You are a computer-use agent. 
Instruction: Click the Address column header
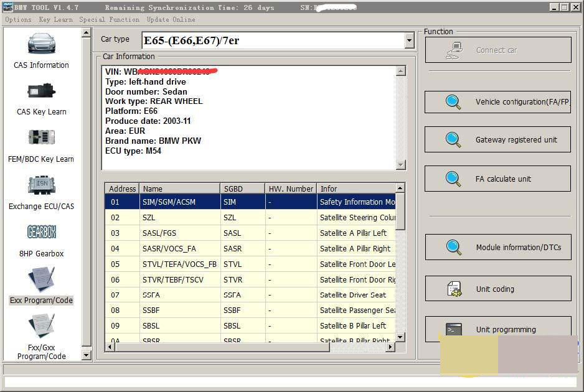pos(122,189)
